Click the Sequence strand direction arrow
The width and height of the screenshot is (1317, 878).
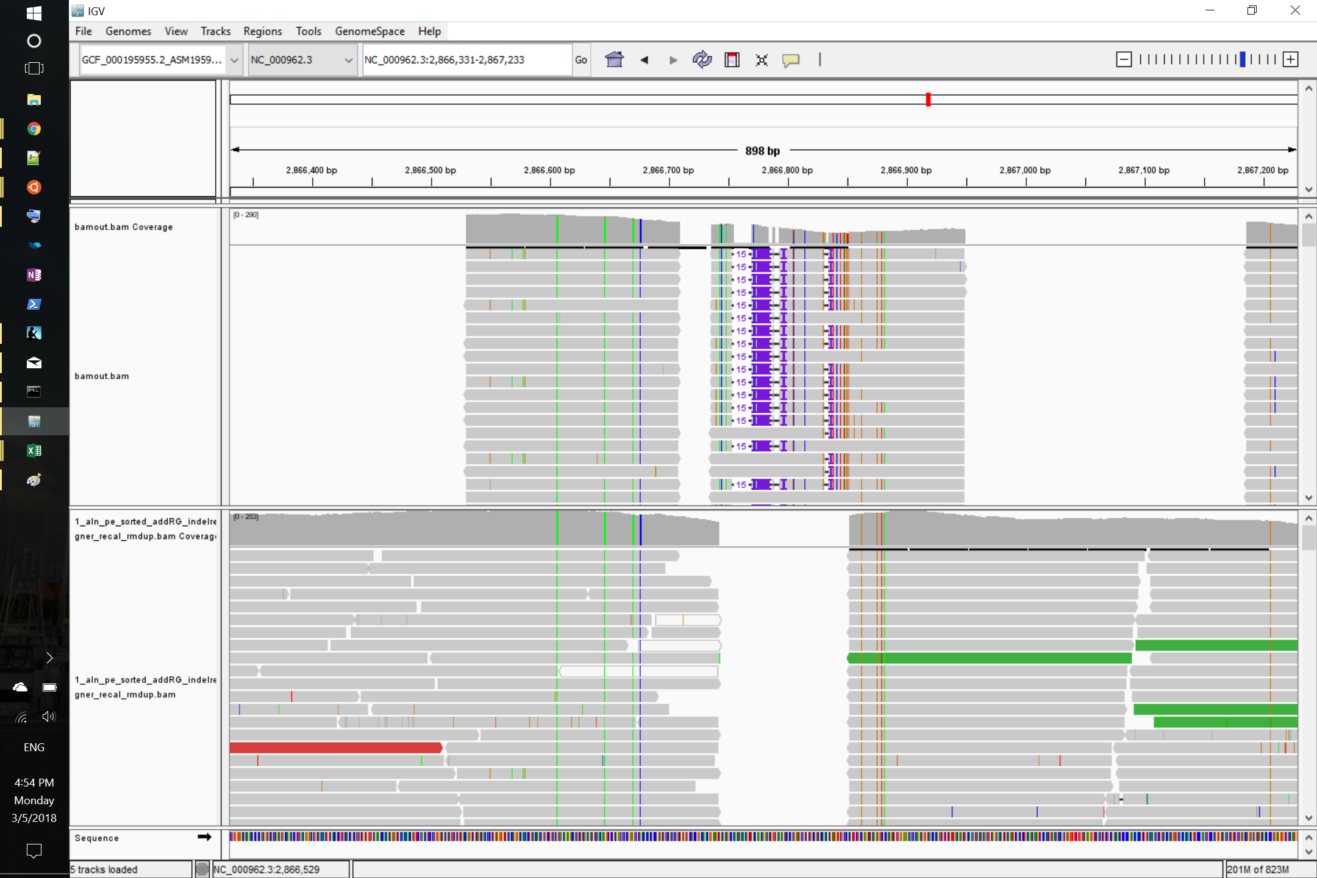204,837
